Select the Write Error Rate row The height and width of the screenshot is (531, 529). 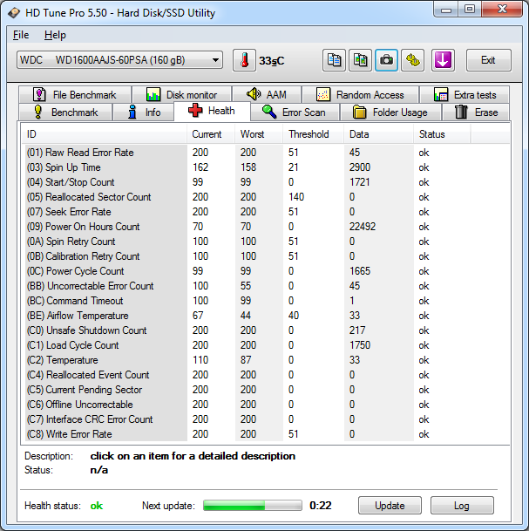pyautogui.click(x=267, y=434)
